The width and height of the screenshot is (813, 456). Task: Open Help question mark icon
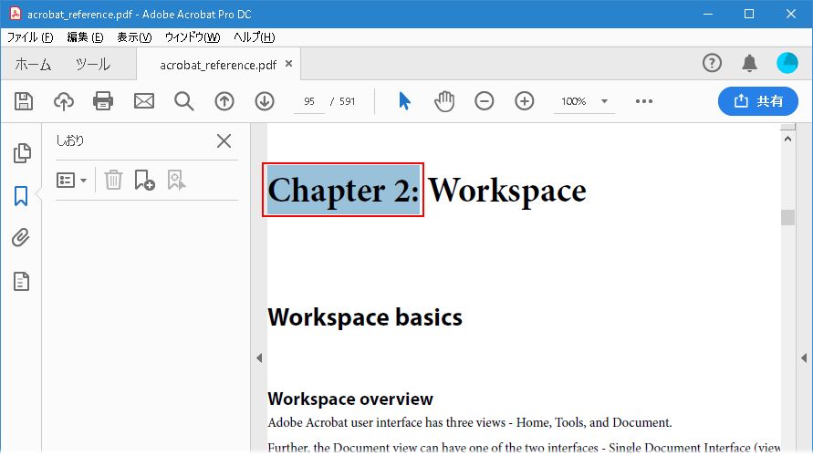click(712, 63)
